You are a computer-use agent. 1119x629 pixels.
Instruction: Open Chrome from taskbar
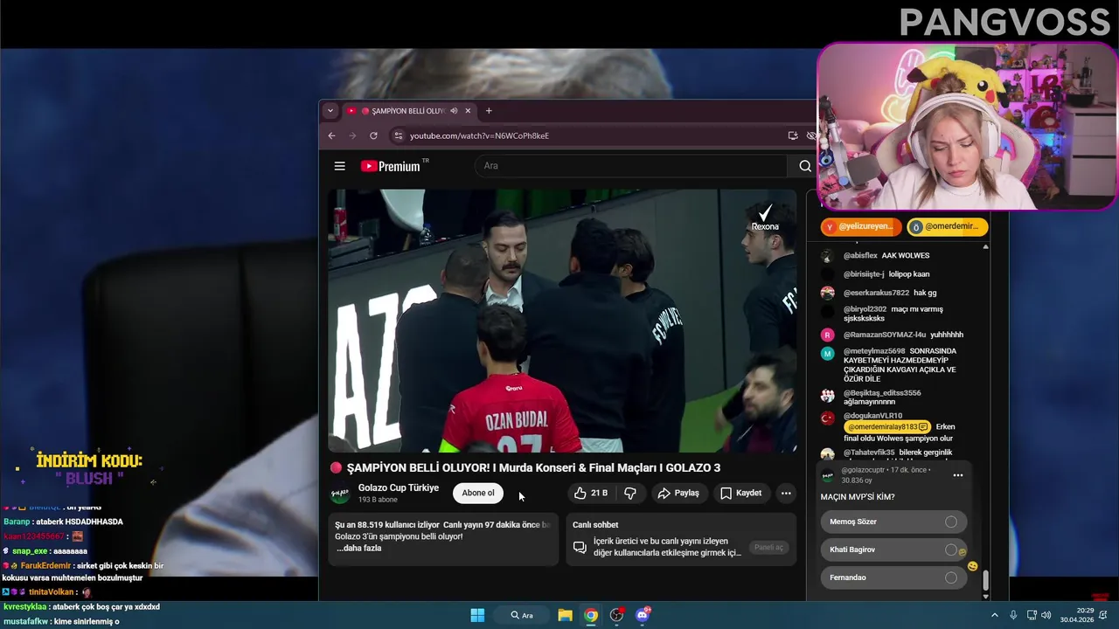pyautogui.click(x=591, y=615)
